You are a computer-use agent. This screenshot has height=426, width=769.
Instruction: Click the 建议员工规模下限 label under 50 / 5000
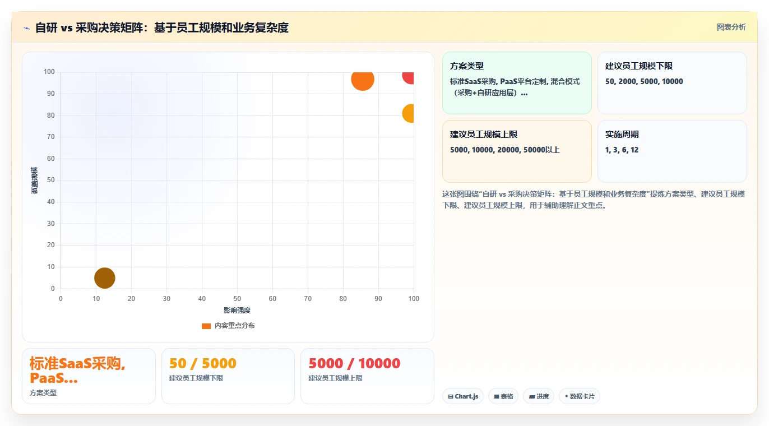(x=196, y=378)
